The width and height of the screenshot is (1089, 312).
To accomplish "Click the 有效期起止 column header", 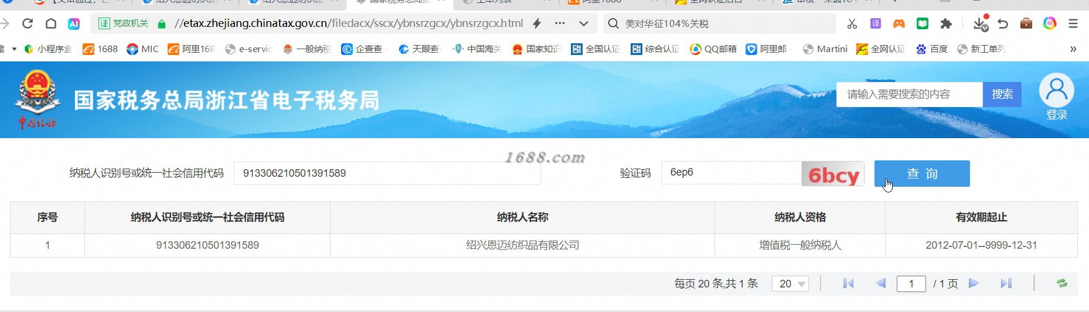I will 981,218.
